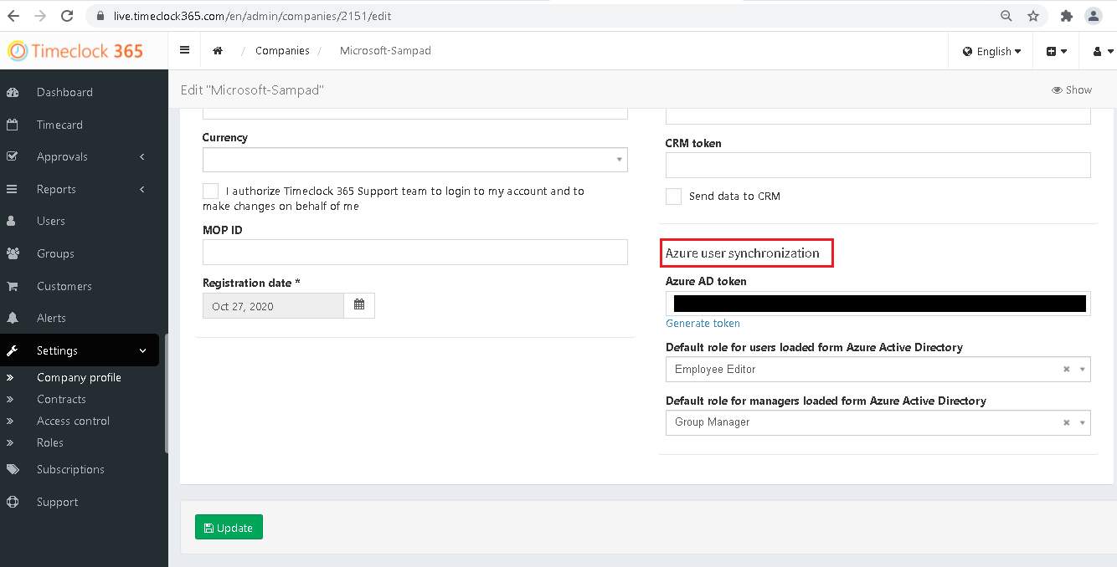This screenshot has width=1117, height=567.
Task: Open Users from sidebar
Action: (51, 221)
